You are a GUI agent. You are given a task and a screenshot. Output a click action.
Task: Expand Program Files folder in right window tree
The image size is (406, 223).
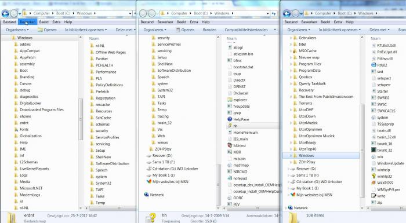point(291,64)
